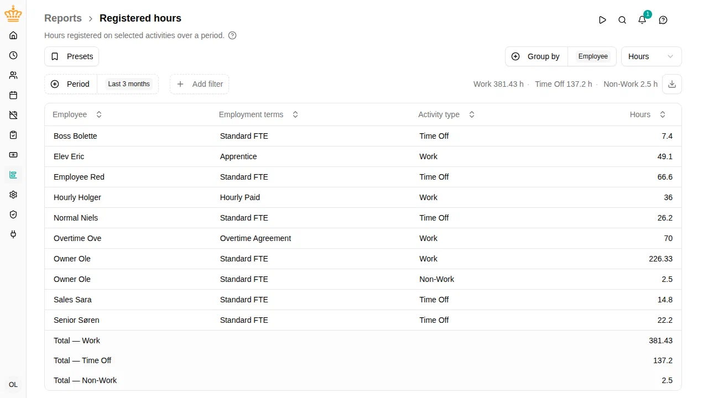708x398 pixels.
Task: Change Group by Employee setting
Action: 593,56
